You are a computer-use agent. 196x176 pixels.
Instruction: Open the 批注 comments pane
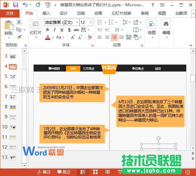64,172
